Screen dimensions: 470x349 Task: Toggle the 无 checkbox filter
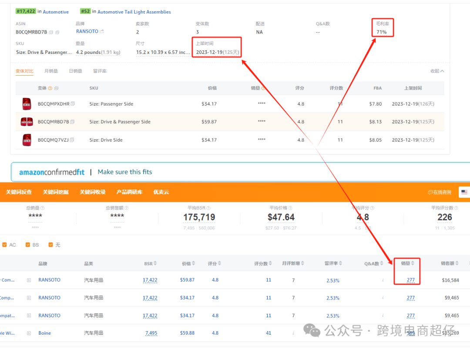click(x=50, y=245)
